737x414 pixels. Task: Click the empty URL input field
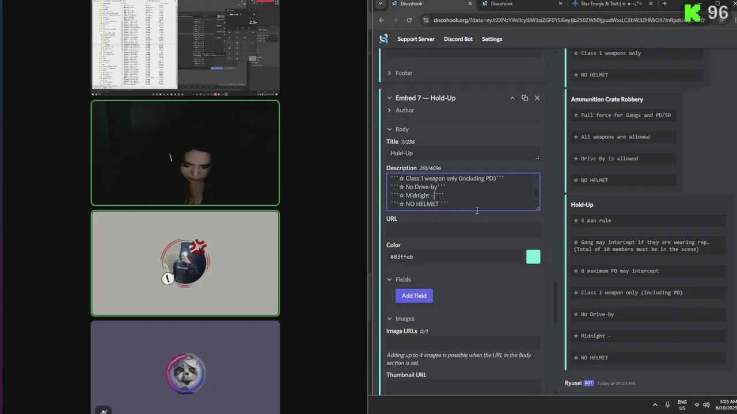463,231
